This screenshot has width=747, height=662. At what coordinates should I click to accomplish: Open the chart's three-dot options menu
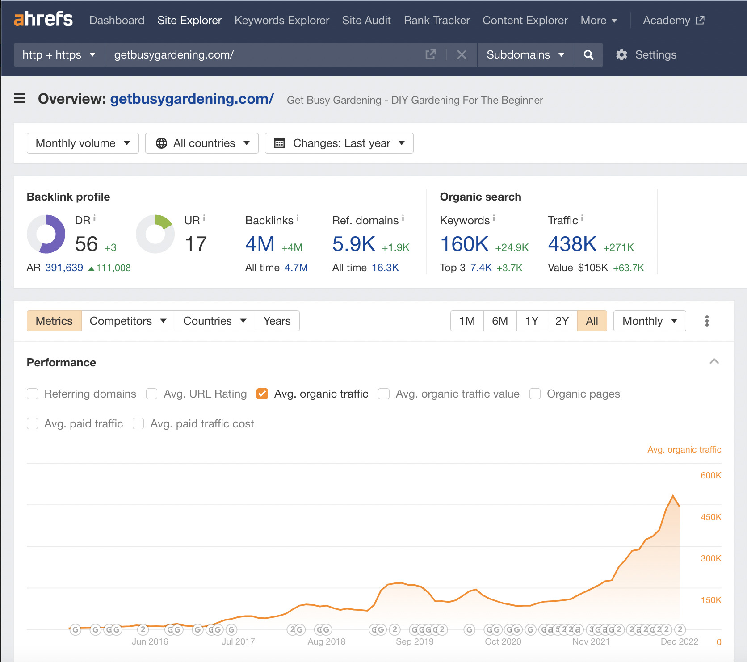tap(707, 321)
